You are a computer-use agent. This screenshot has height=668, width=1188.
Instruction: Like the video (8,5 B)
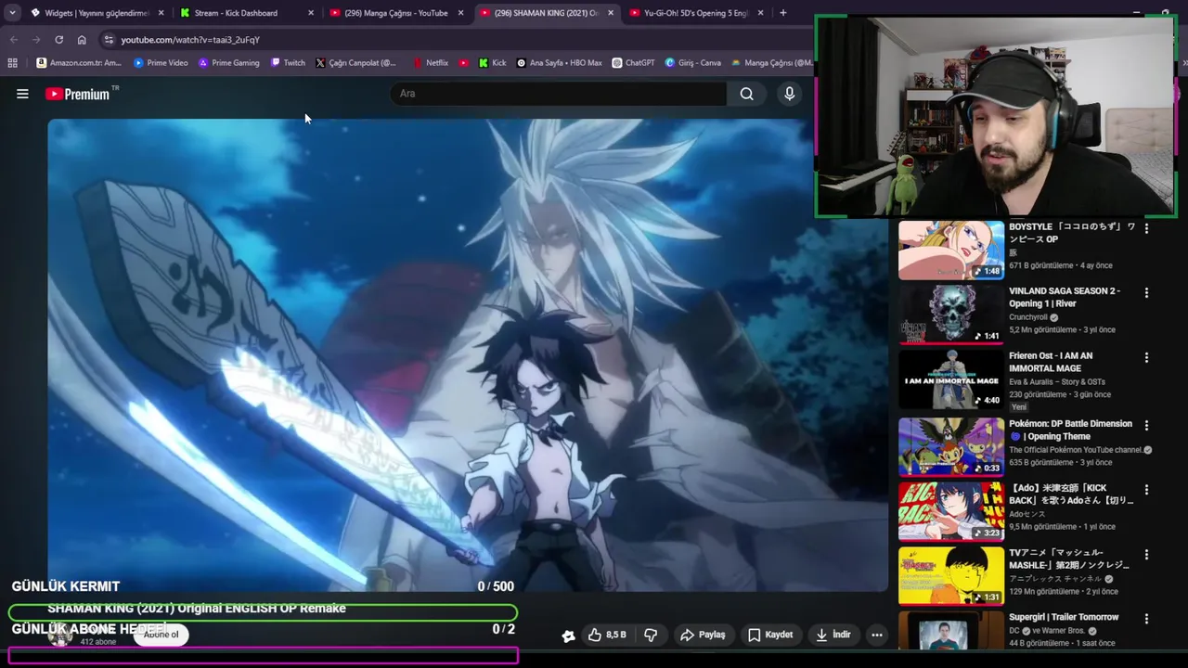(x=608, y=635)
